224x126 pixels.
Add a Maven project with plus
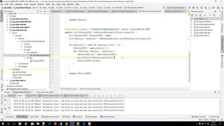pos(205,15)
